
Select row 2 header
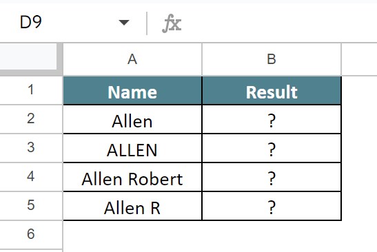(31, 119)
